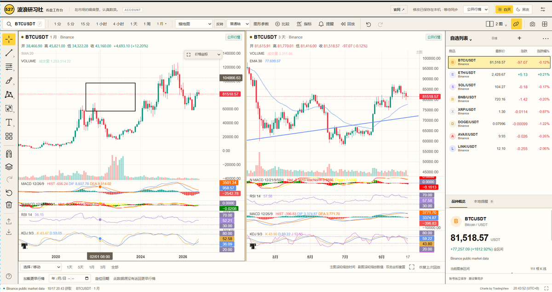Screen dimensions: 552x292
Task: Select the 5天 range at bottom
Action: pos(80,267)
